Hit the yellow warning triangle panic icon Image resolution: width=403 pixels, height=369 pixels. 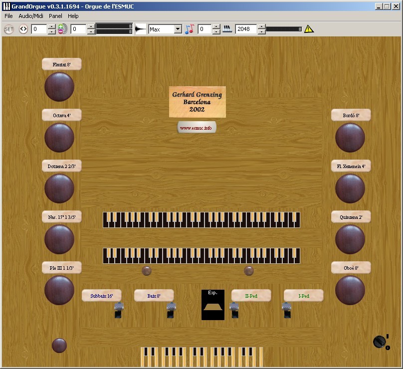pos(309,29)
